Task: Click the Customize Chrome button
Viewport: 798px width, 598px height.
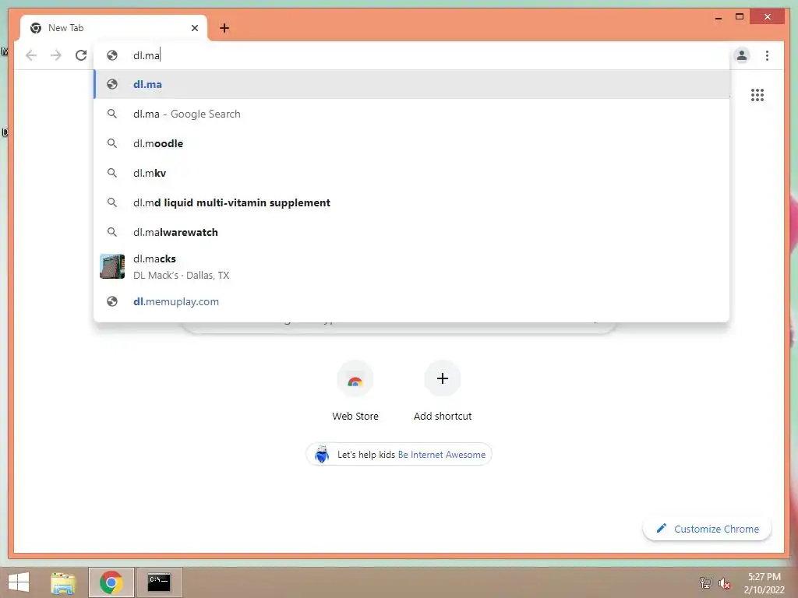Action: pos(708,529)
